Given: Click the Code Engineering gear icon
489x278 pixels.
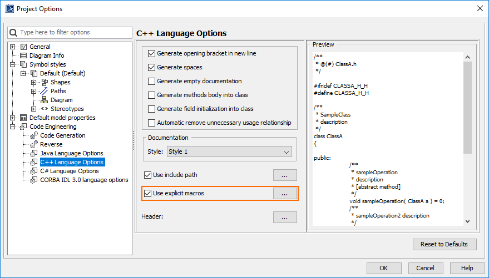Looking at the screenshot, I should [x=23, y=127].
